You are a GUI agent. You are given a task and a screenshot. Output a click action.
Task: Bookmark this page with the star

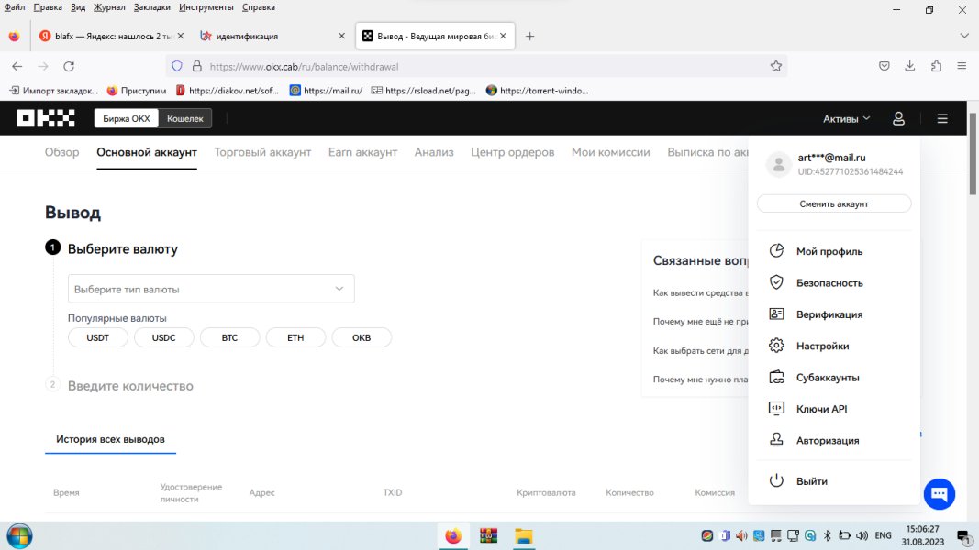coord(776,66)
